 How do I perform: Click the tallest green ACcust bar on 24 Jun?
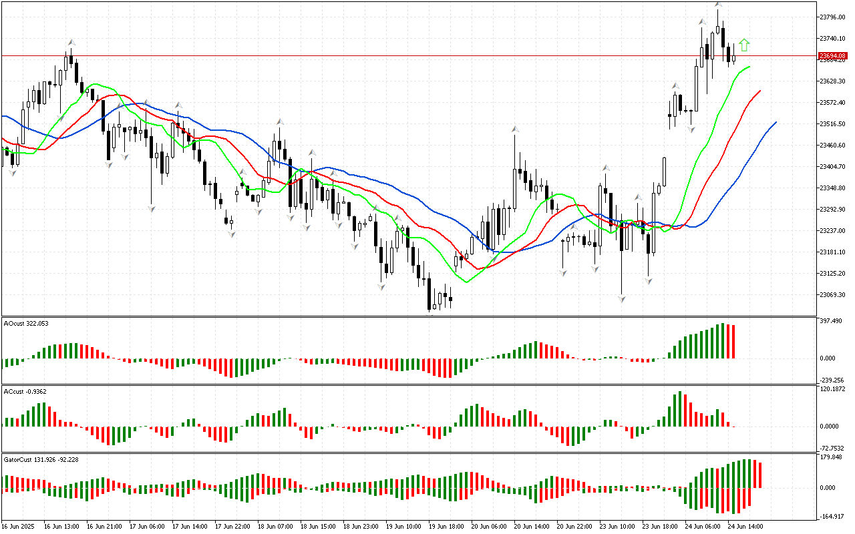680,409
